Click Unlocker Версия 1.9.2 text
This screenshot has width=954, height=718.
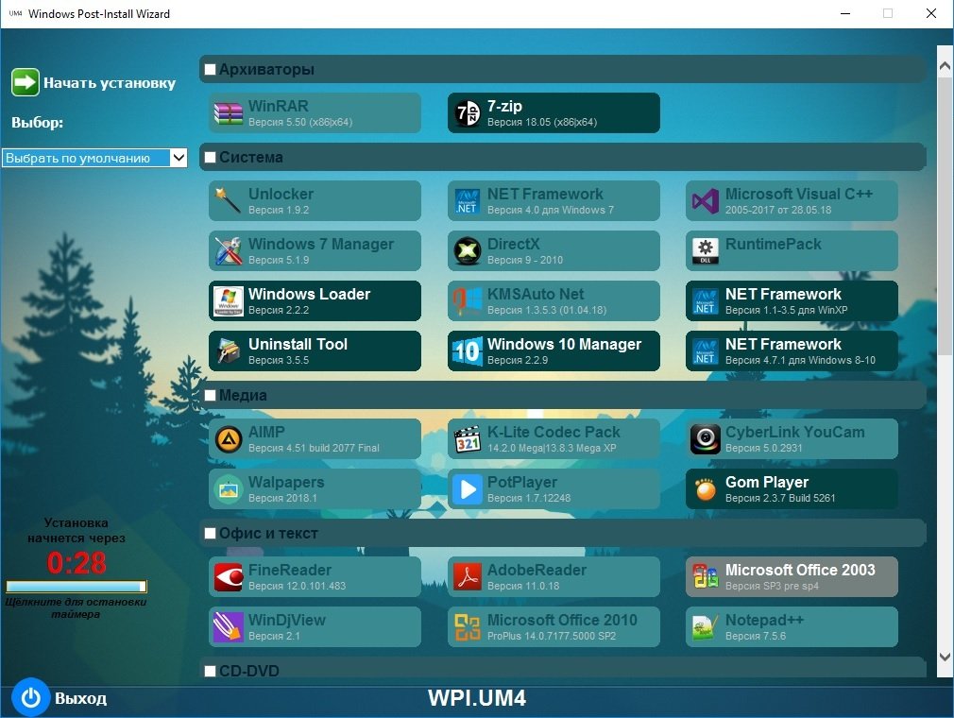281,201
